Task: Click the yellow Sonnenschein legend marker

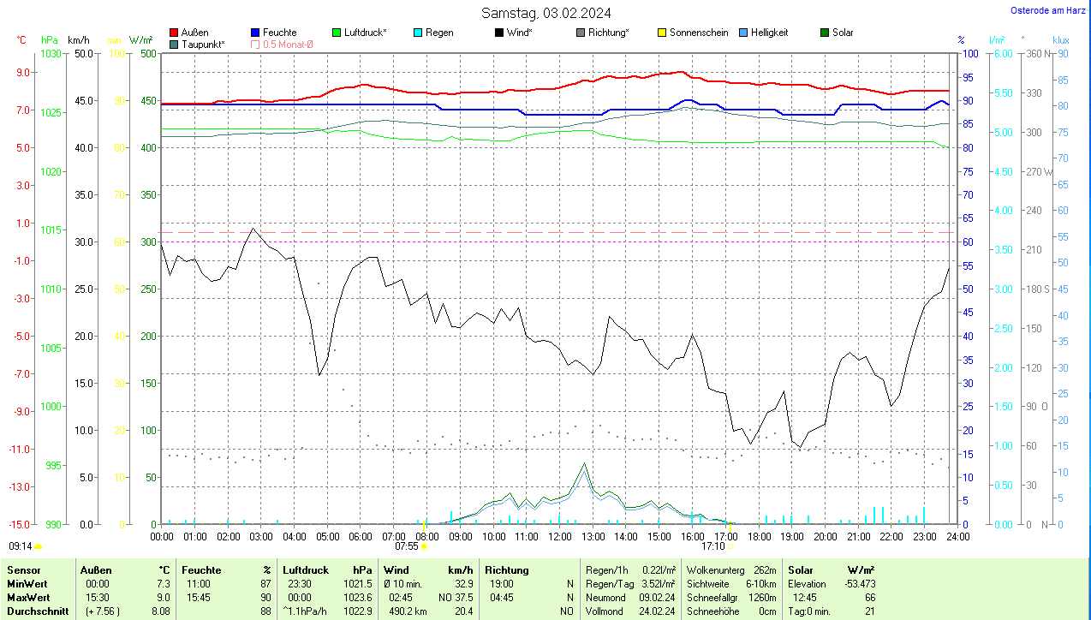Action: pyautogui.click(x=663, y=33)
